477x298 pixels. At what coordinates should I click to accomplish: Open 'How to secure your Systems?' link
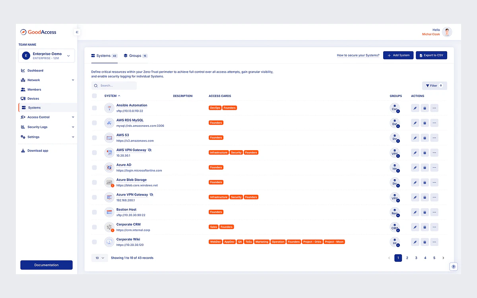[x=358, y=55]
